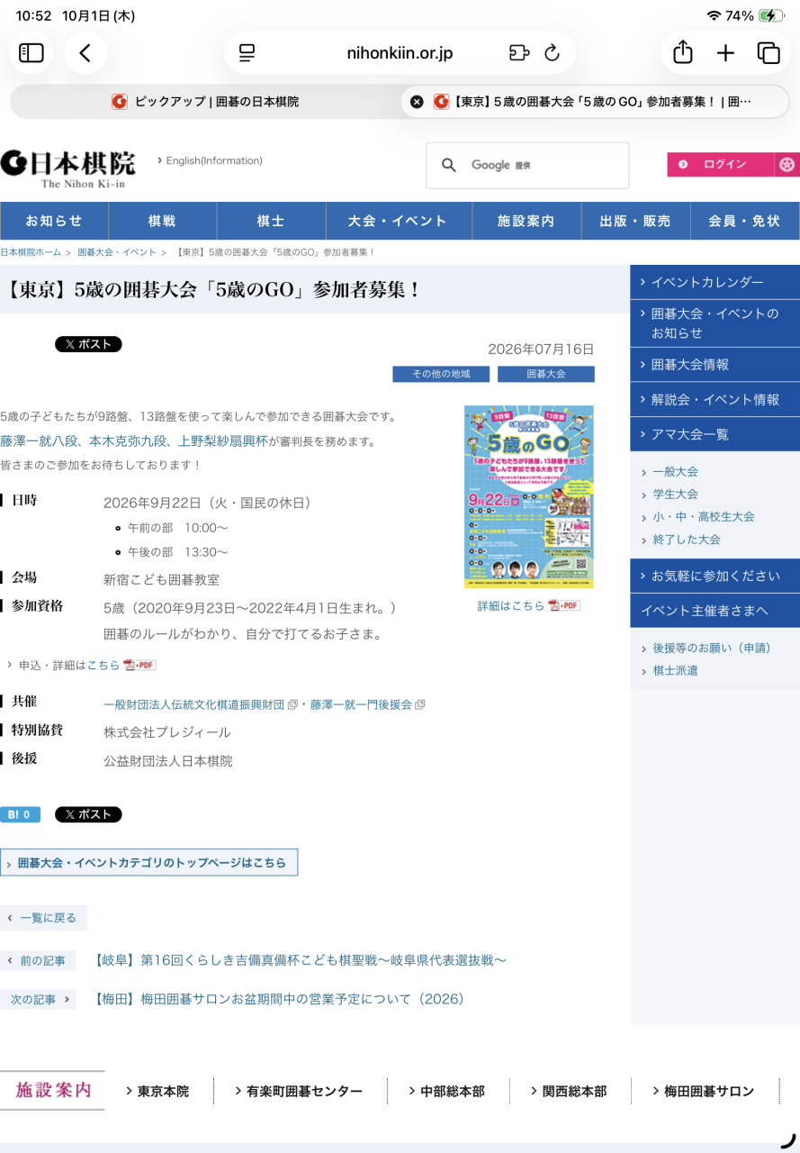Expand アマ大会一覧 in the sidebar
Screen dimensions: 800x1153
click(715, 434)
